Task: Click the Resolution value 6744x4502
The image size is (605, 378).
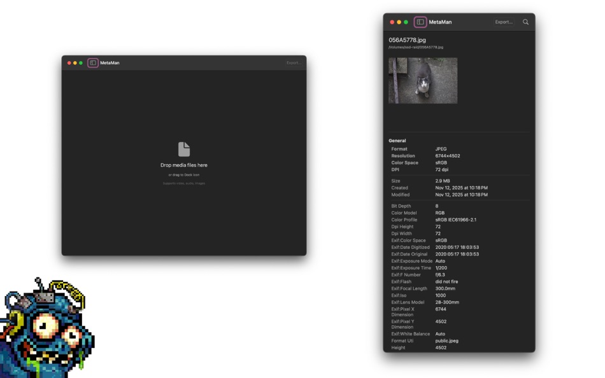Action: point(448,155)
